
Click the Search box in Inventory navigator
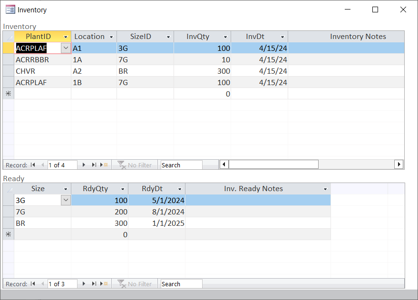point(181,165)
